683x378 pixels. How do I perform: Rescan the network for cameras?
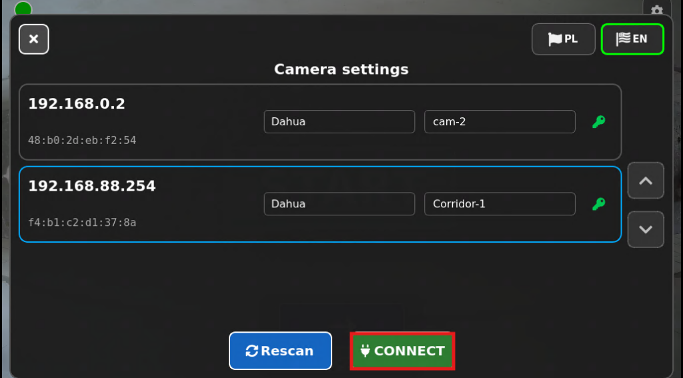point(280,351)
